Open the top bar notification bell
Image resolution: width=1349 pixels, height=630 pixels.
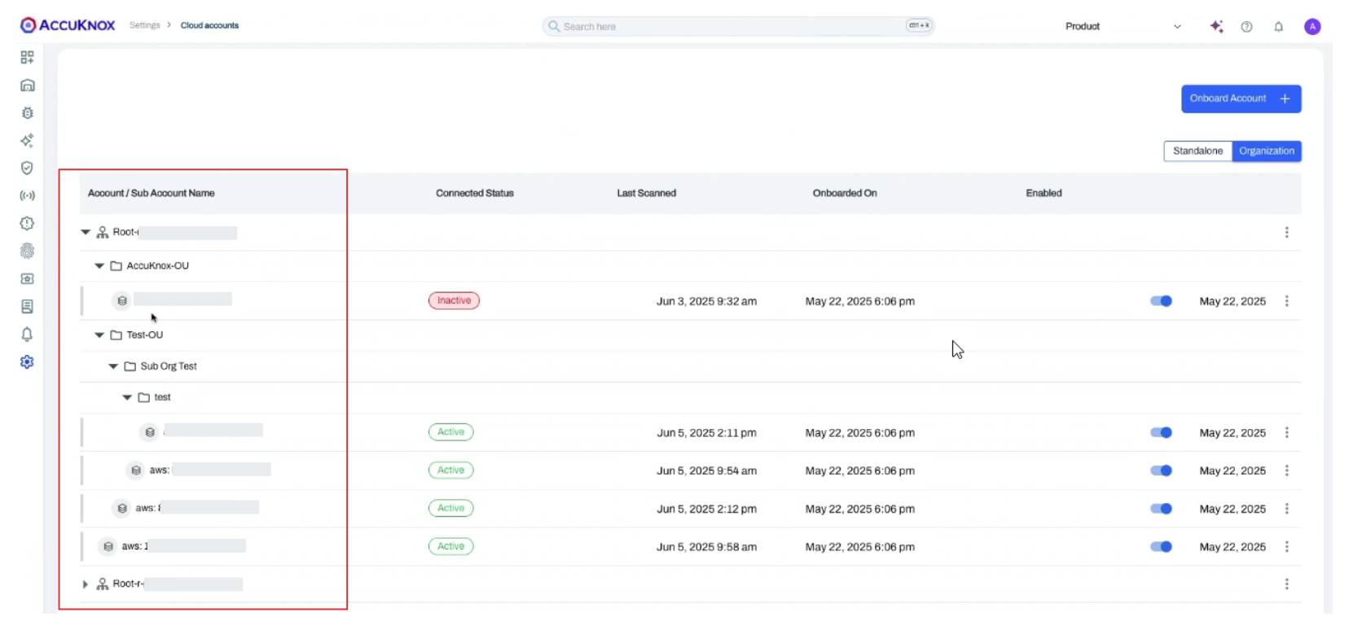click(x=1278, y=26)
